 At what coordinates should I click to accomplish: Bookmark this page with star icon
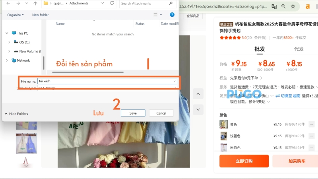pos(293,6)
